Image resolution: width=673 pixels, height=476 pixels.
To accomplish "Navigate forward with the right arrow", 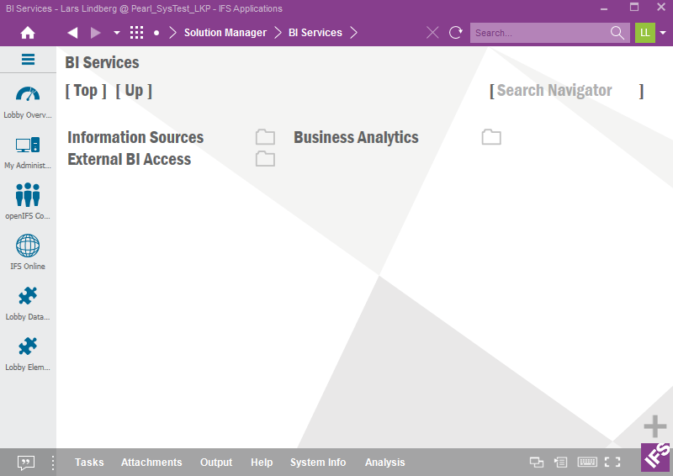I will [95, 33].
